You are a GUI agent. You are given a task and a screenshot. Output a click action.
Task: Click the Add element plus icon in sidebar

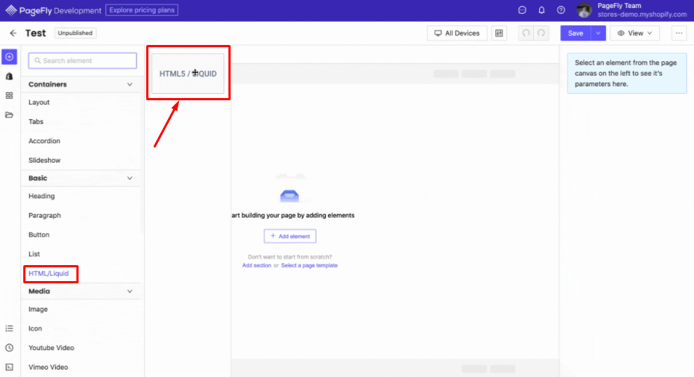(x=9, y=57)
